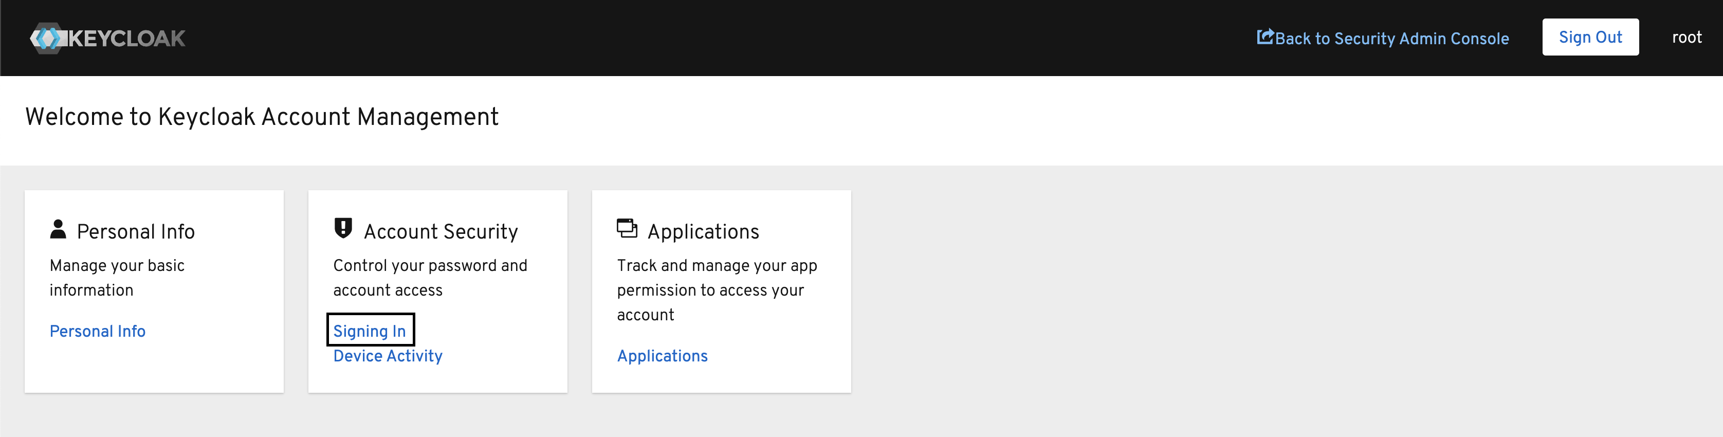The width and height of the screenshot is (1723, 437).
Task: Open the blue Applications link
Action: pos(662,356)
